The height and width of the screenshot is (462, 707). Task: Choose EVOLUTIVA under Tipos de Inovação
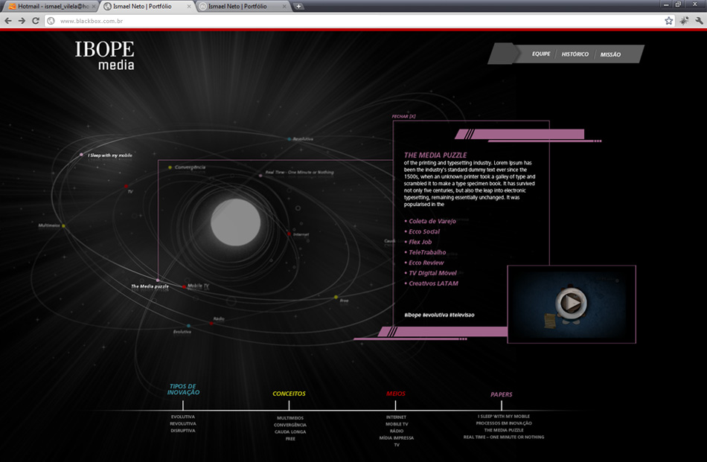[x=183, y=417]
